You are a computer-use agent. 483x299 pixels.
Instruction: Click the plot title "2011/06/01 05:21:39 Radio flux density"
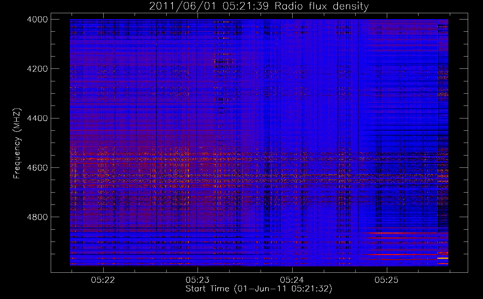click(x=259, y=6)
